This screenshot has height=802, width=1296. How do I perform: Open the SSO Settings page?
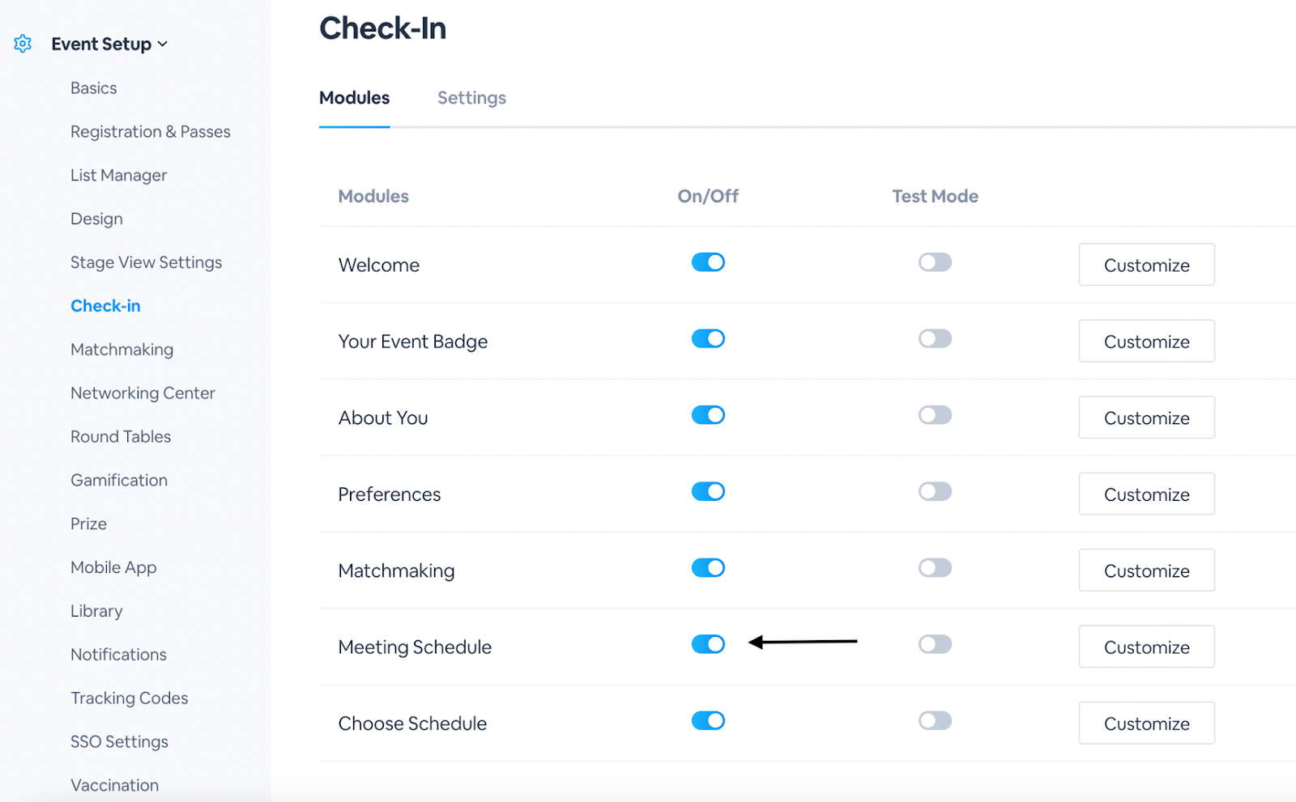click(119, 742)
